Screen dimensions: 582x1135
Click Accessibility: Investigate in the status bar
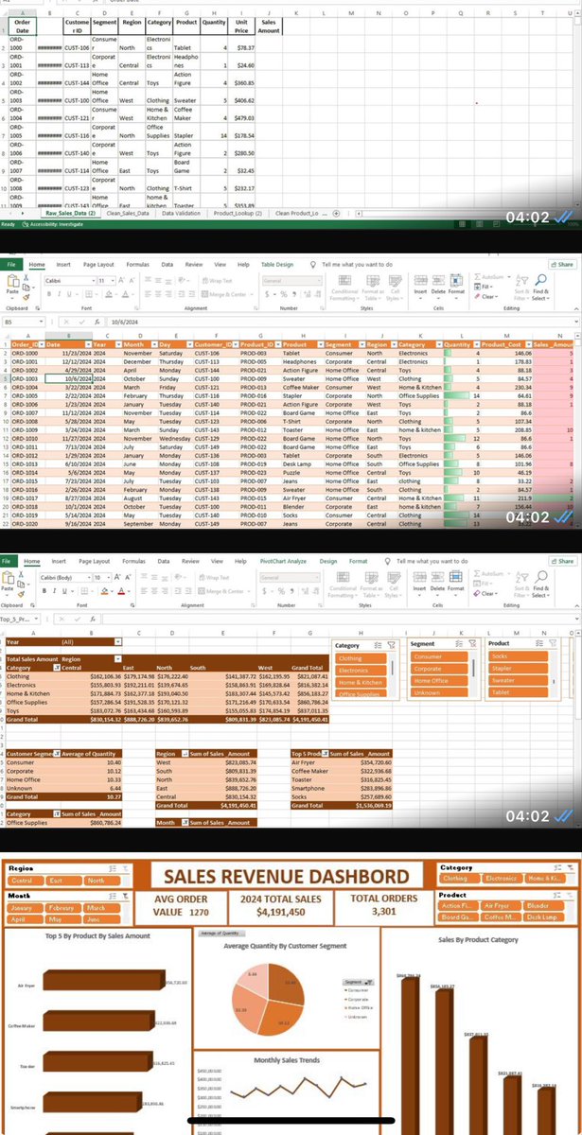pos(55,225)
